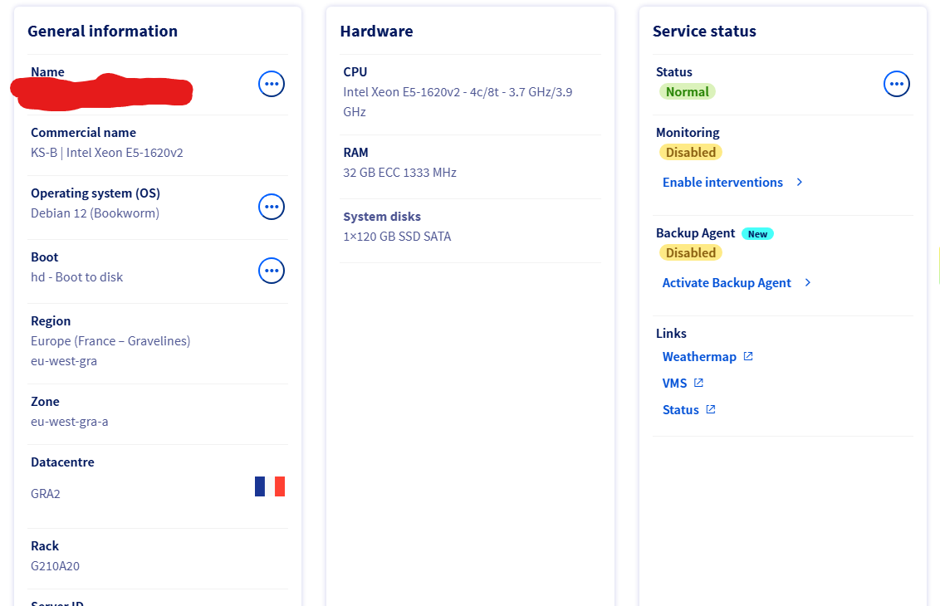Screen dimensions: 940x606
Task: Open the Name row actions menu
Action: tap(272, 84)
